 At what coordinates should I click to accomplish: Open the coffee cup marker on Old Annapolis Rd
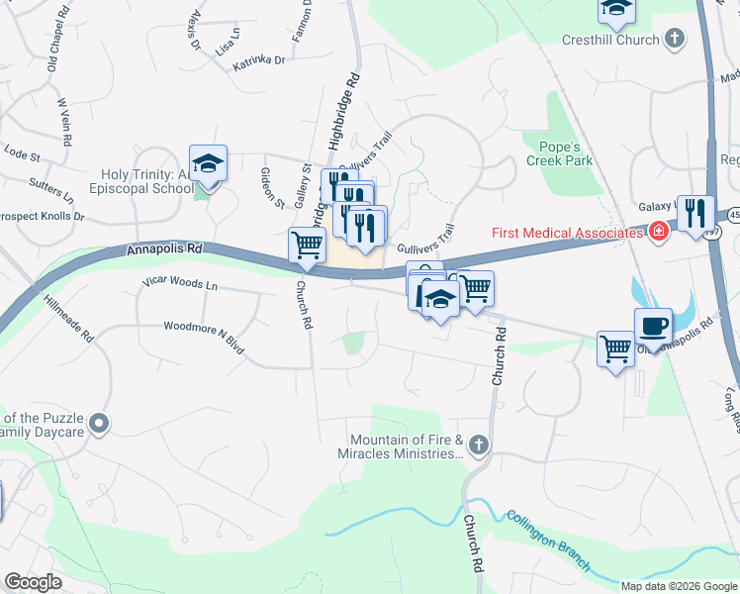(x=653, y=328)
